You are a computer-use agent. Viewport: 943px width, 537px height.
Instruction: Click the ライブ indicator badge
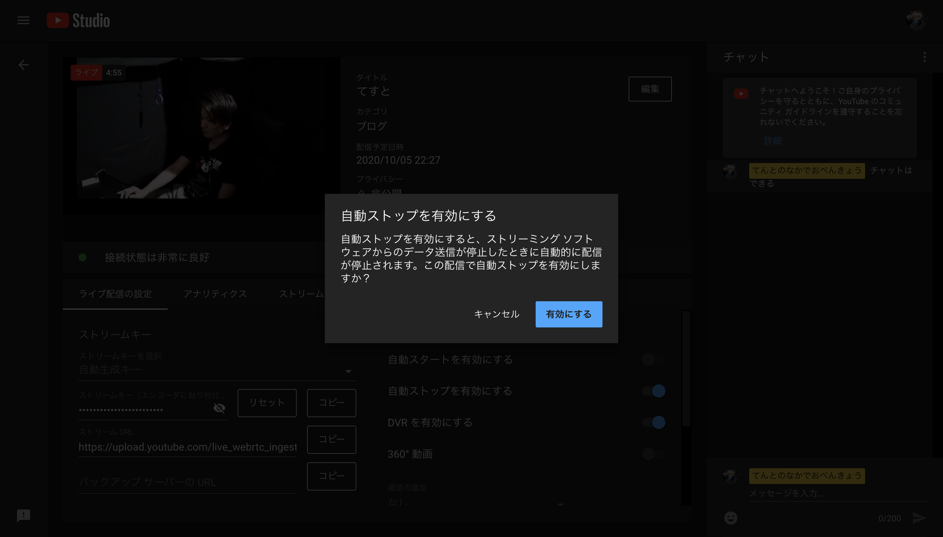pos(86,72)
